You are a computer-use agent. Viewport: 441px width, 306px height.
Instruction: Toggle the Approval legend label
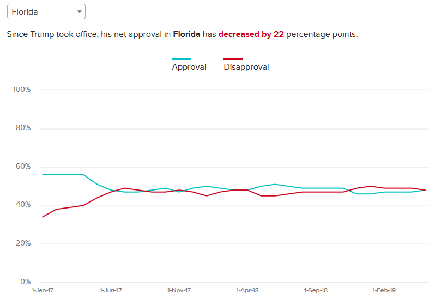pyautogui.click(x=189, y=68)
